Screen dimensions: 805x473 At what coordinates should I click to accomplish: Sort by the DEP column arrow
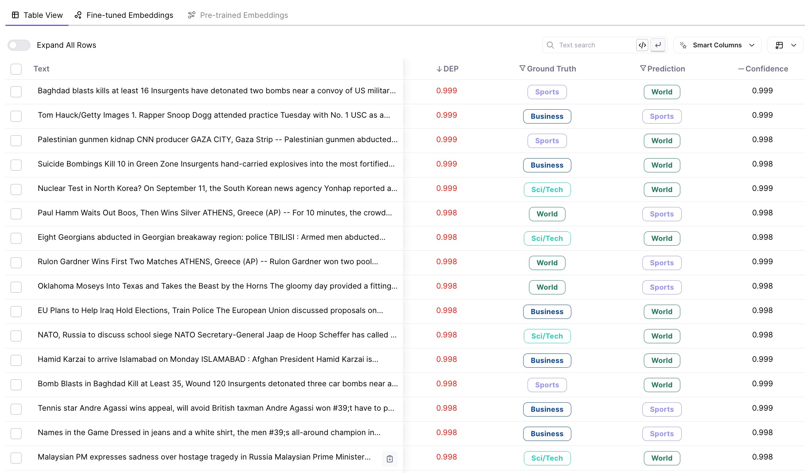tap(439, 69)
